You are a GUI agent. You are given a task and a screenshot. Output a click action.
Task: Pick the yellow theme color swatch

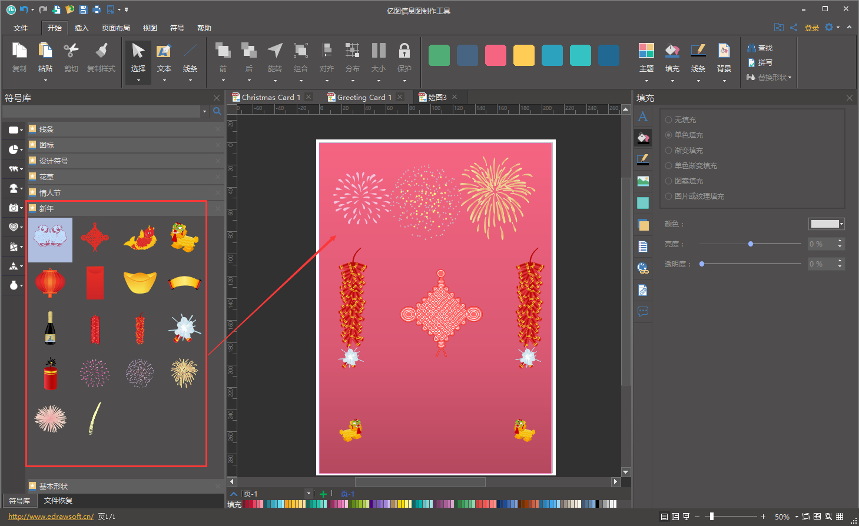coord(523,55)
